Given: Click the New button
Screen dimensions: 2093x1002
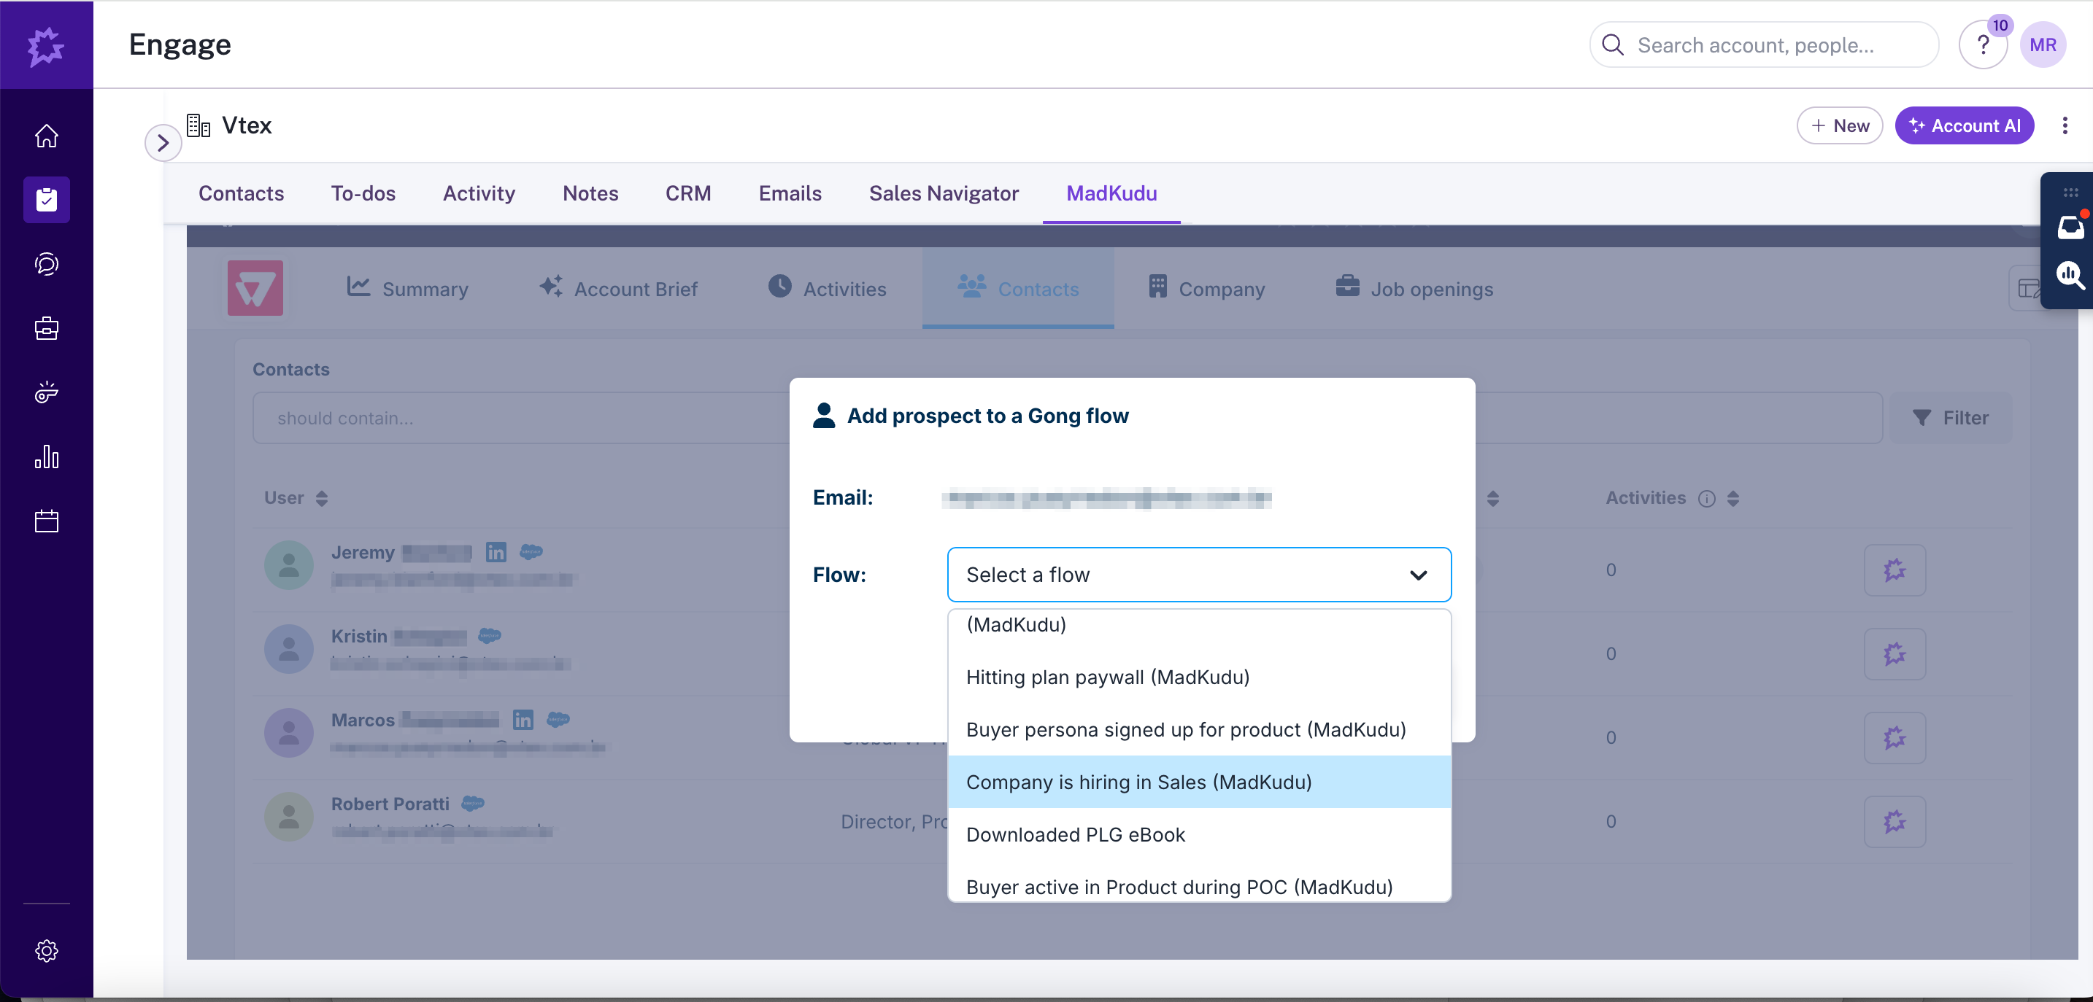Looking at the screenshot, I should pyautogui.click(x=1839, y=126).
